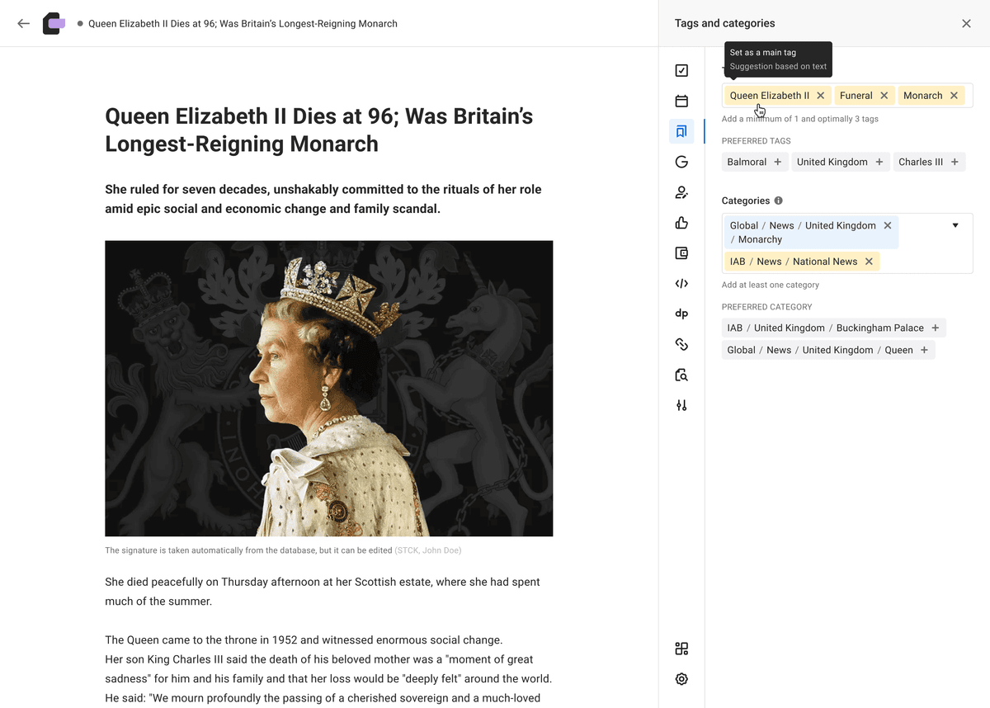The image size is (990, 708).
Task: Open the checklist icon in sidebar
Action: coord(681,71)
